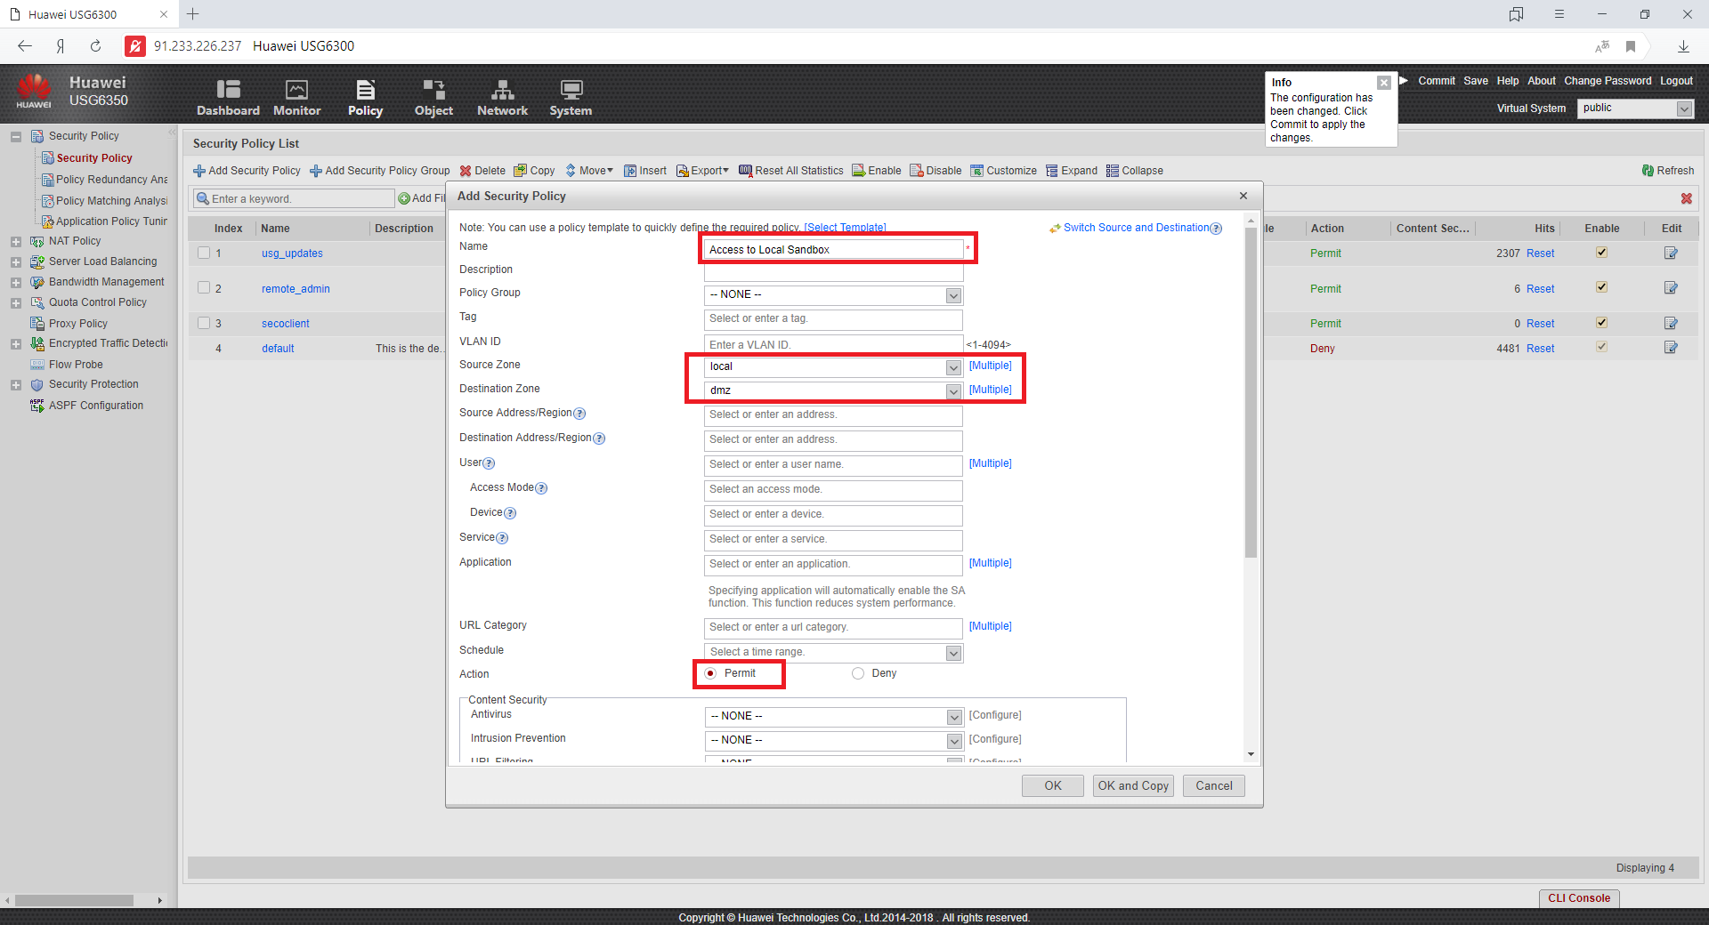Close the Info notification popup

pos(1384,83)
